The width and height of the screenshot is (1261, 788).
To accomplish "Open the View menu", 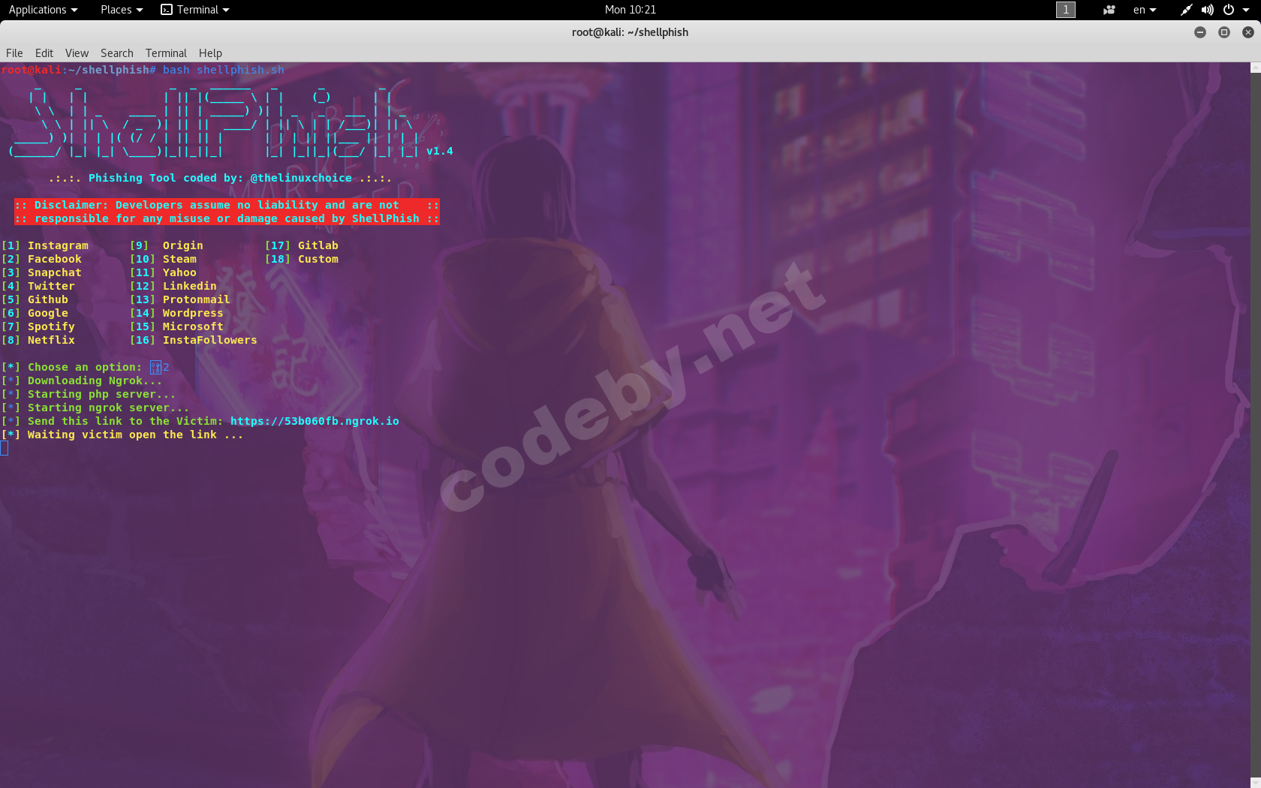I will pyautogui.click(x=77, y=53).
